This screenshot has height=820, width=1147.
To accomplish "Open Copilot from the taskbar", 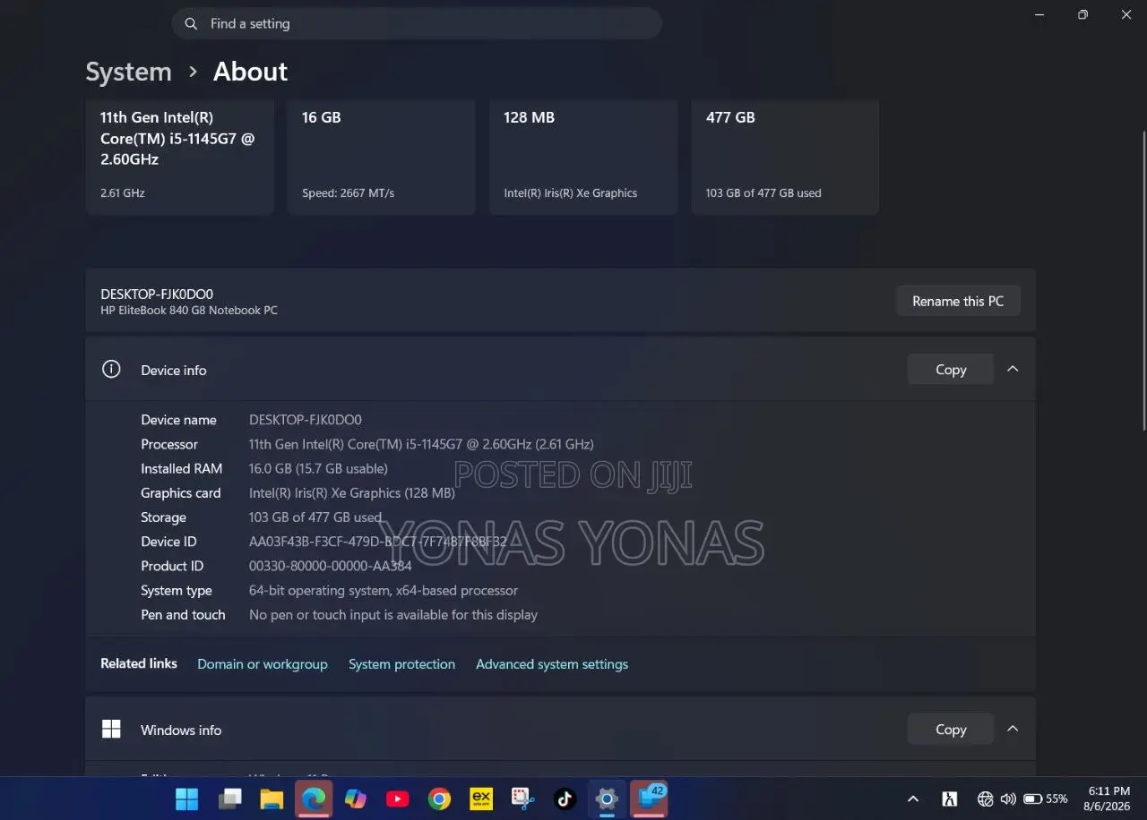I will pyautogui.click(x=356, y=799).
